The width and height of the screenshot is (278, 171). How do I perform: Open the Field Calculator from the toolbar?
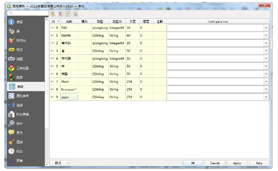pyautogui.click(x=76, y=14)
